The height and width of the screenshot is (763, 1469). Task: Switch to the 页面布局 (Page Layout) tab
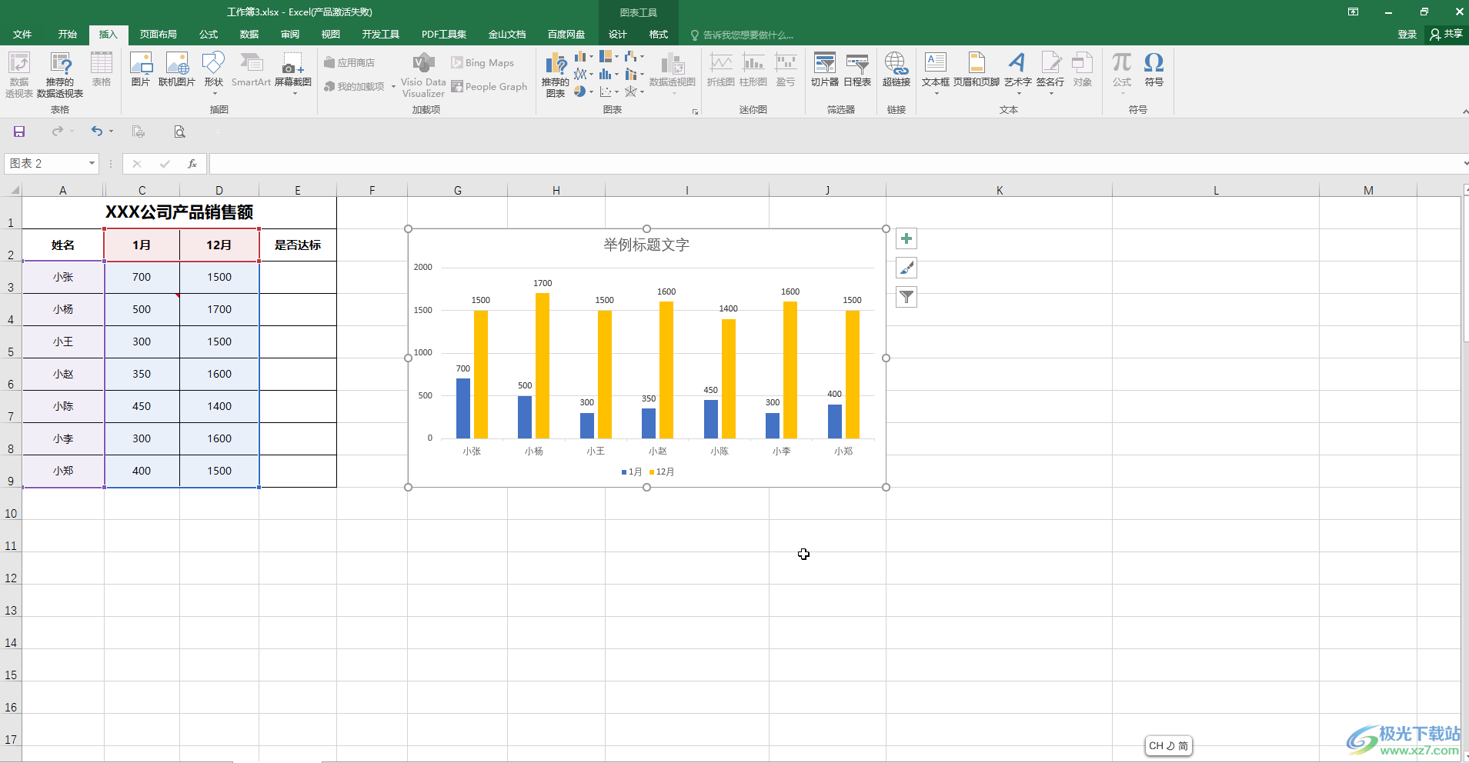coord(158,35)
